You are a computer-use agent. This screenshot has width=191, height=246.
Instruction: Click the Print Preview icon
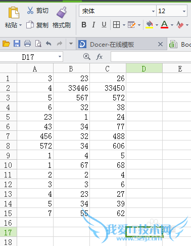pos(38,44)
